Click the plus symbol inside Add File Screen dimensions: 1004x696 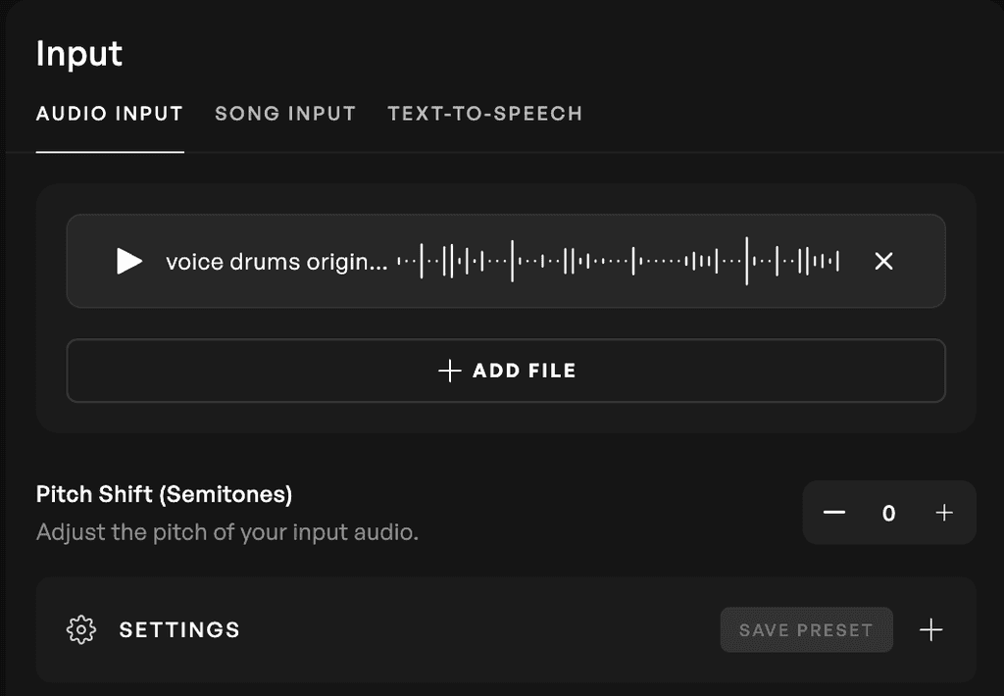(448, 371)
